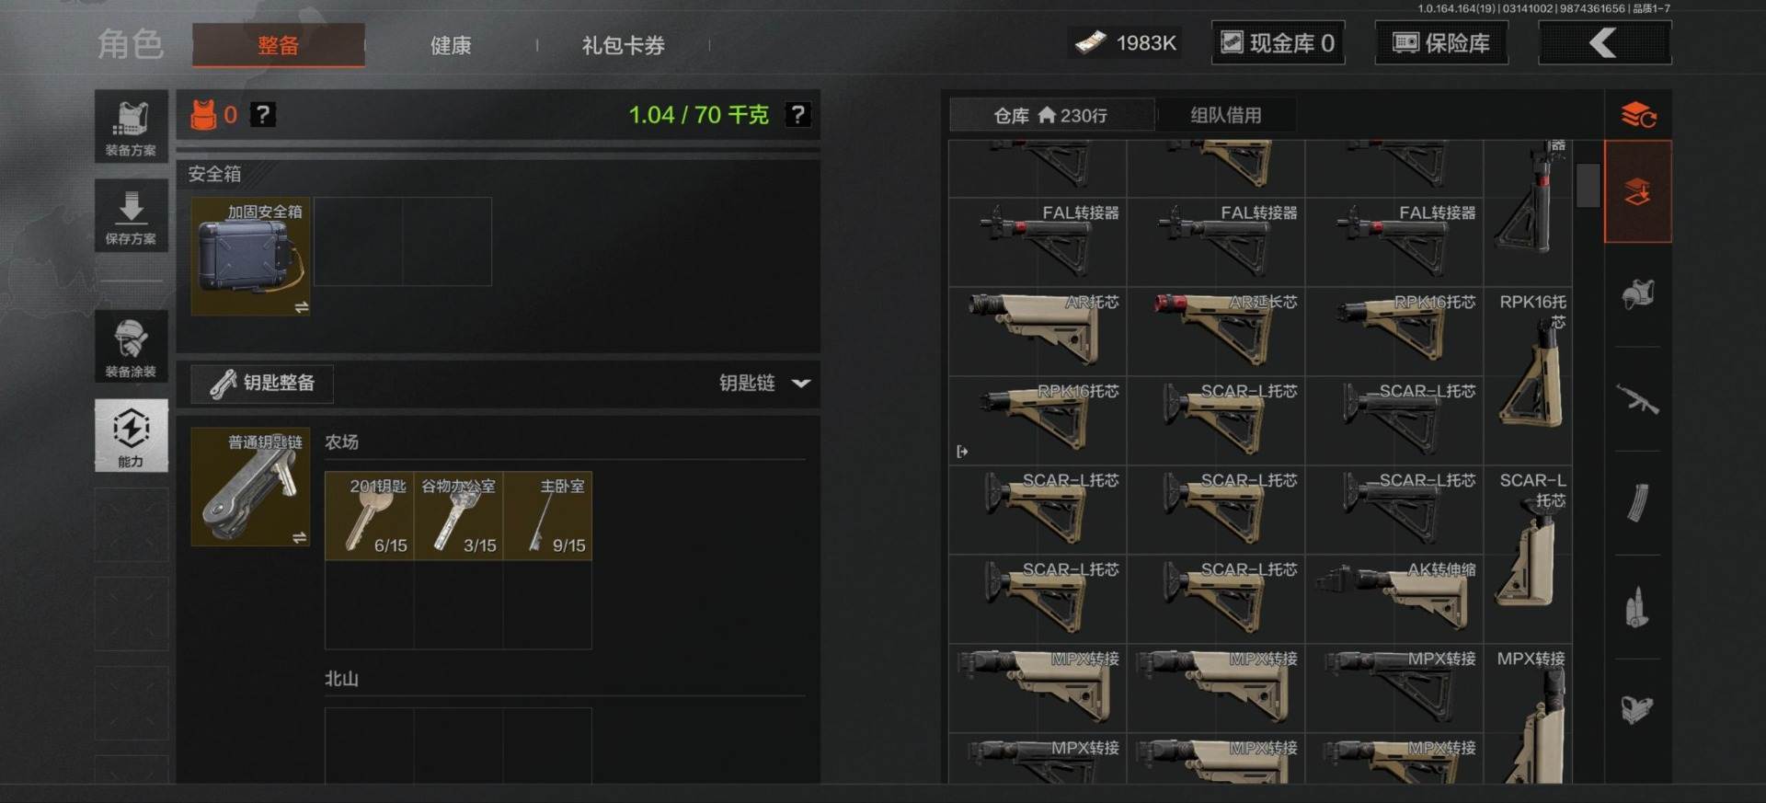Open the 装备方案 loadout preset icon
The image size is (1766, 803).
point(131,126)
